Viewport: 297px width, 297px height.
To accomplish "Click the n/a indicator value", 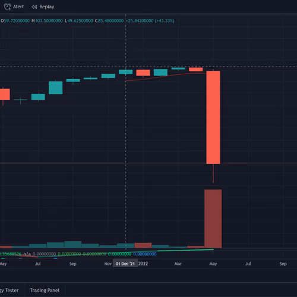I will (27, 254).
